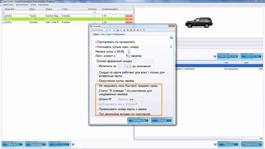Sort by Оставшееся время column header

[x=113, y=9]
